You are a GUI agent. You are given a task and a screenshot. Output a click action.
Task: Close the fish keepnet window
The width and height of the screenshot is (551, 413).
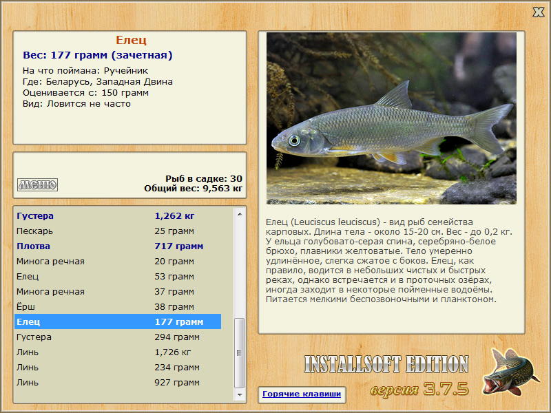(x=538, y=12)
